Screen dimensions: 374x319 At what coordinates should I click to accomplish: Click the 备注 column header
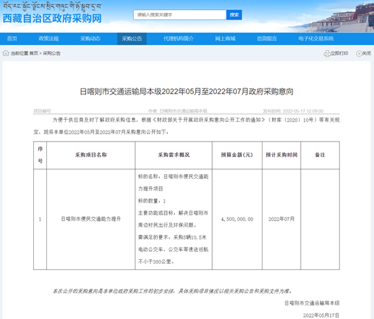320,155
